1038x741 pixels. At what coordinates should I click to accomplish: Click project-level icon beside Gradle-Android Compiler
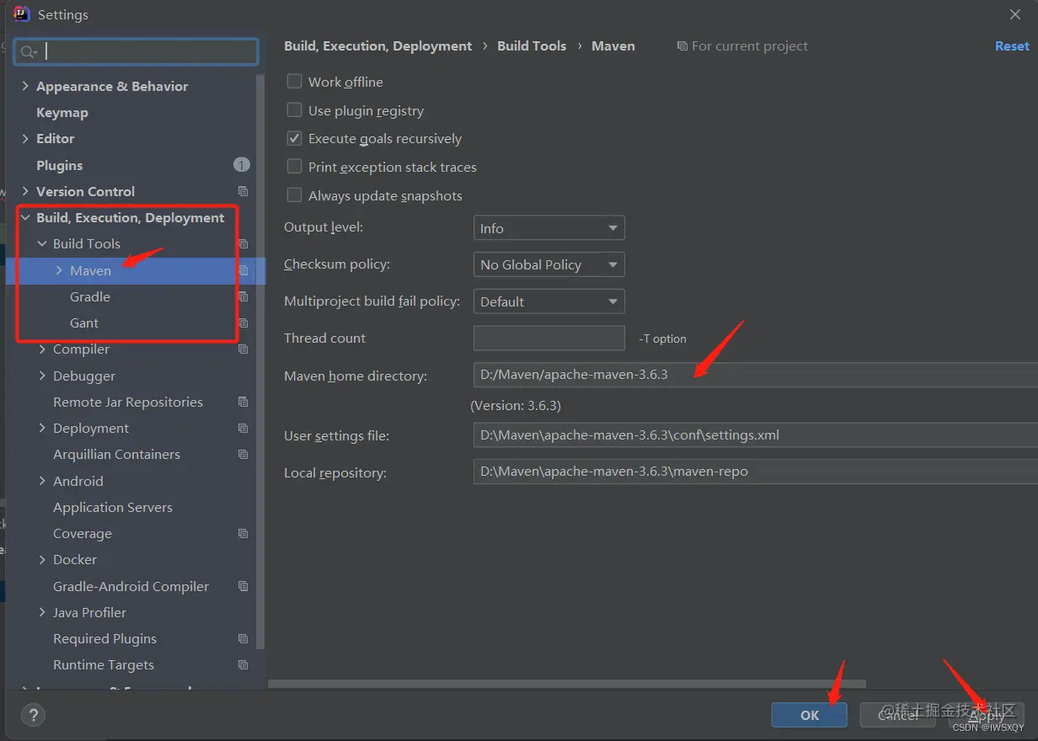click(243, 586)
